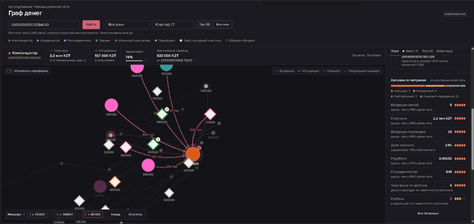Open Анализ данных

pos(455,14)
